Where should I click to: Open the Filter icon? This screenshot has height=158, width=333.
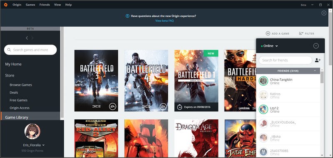click(301, 34)
